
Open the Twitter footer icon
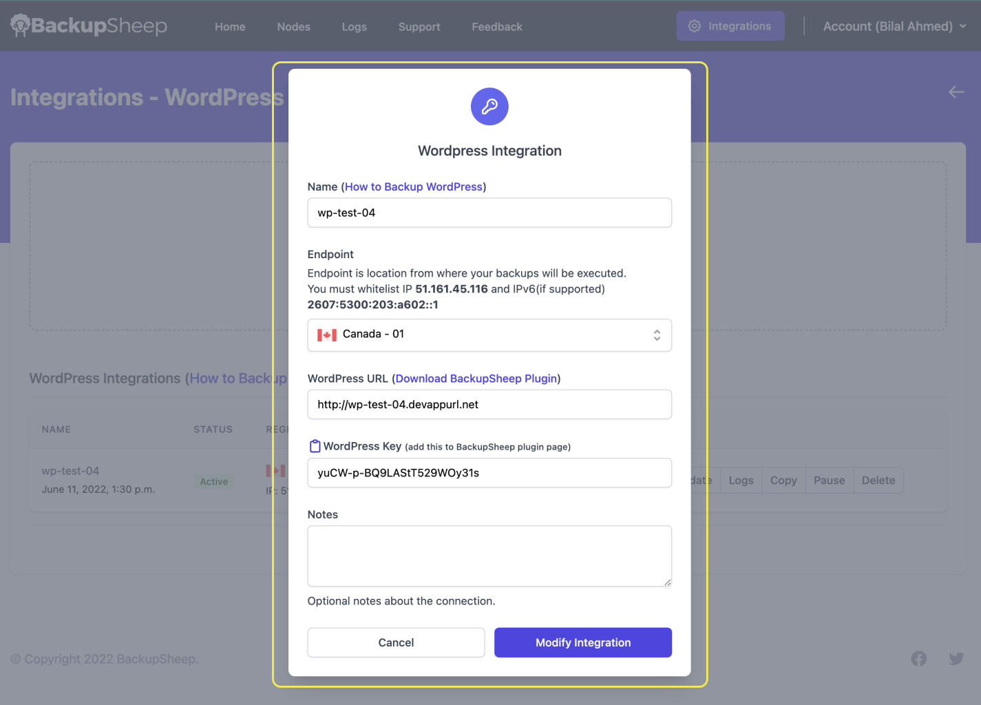(956, 659)
